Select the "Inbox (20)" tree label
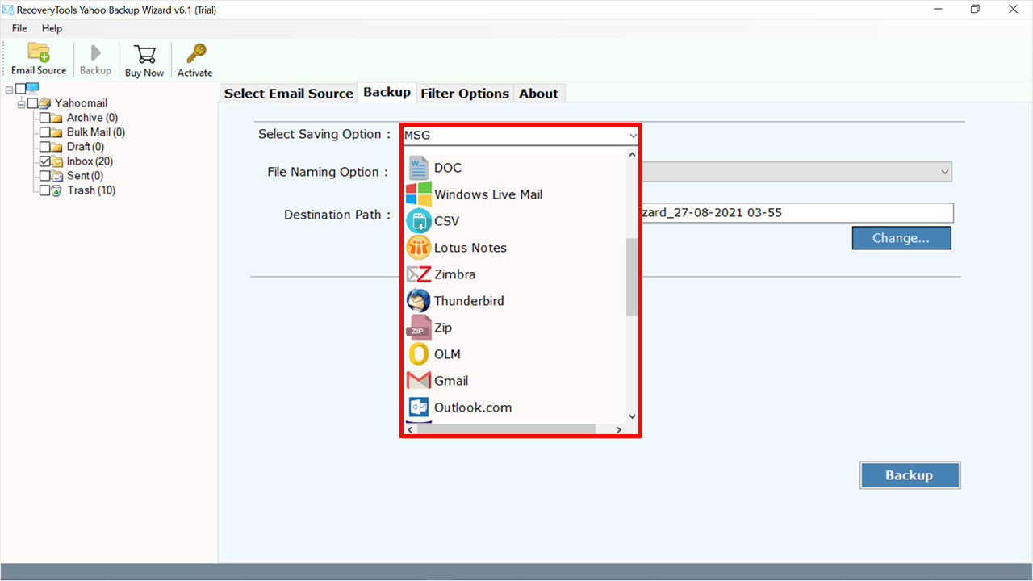Screen dimensions: 1033x581 [x=90, y=161]
